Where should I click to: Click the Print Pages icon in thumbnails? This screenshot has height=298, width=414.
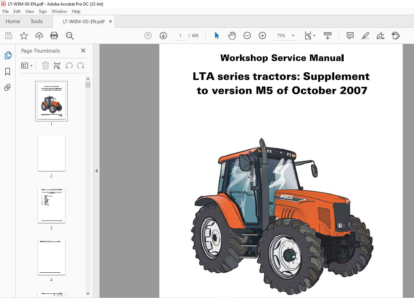point(57,65)
